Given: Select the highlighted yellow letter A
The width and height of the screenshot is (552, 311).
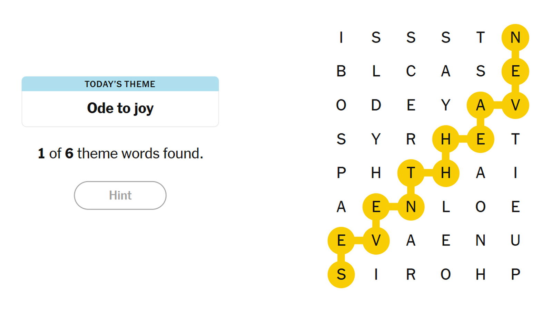Looking at the screenshot, I should (x=480, y=105).
